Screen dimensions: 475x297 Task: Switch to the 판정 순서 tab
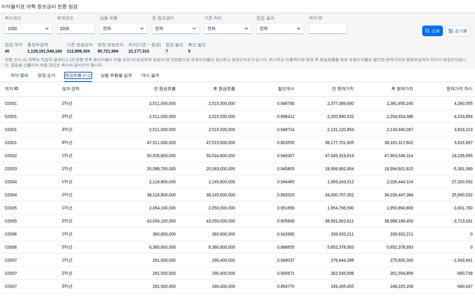(47, 75)
